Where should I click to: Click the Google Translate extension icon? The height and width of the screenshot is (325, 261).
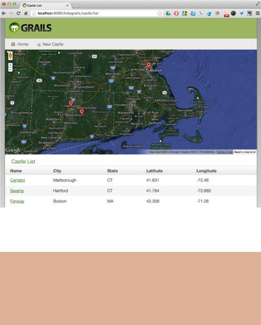point(193,14)
